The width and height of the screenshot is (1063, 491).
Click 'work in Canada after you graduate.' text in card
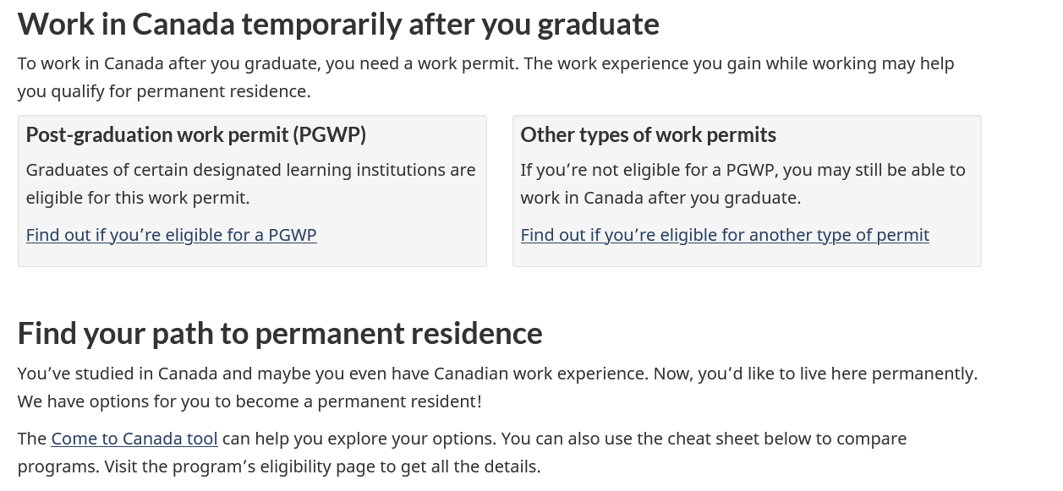(660, 198)
